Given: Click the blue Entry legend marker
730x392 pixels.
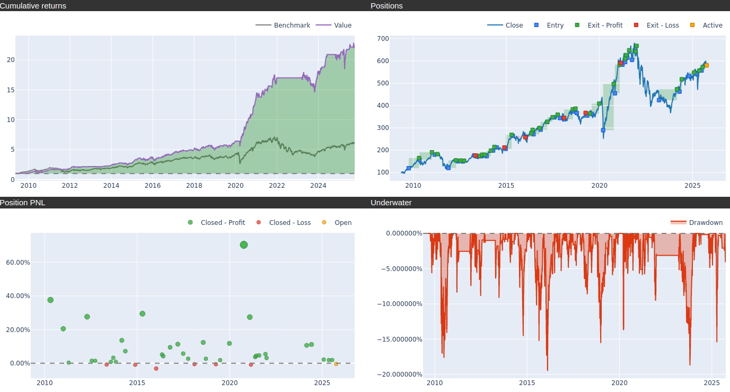Looking at the screenshot, I should [x=536, y=25].
